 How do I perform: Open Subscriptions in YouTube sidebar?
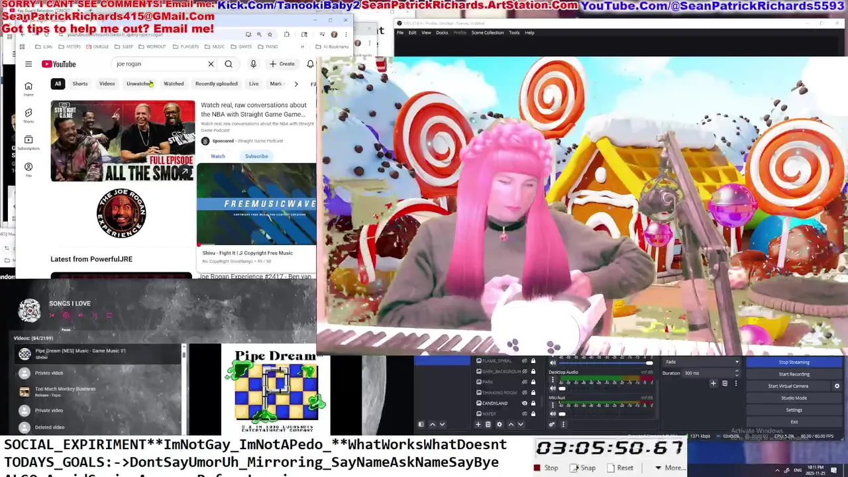pyautogui.click(x=28, y=142)
